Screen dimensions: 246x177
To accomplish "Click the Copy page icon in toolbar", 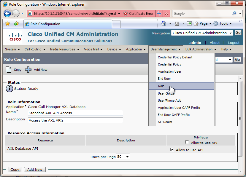I will tap(9, 70).
